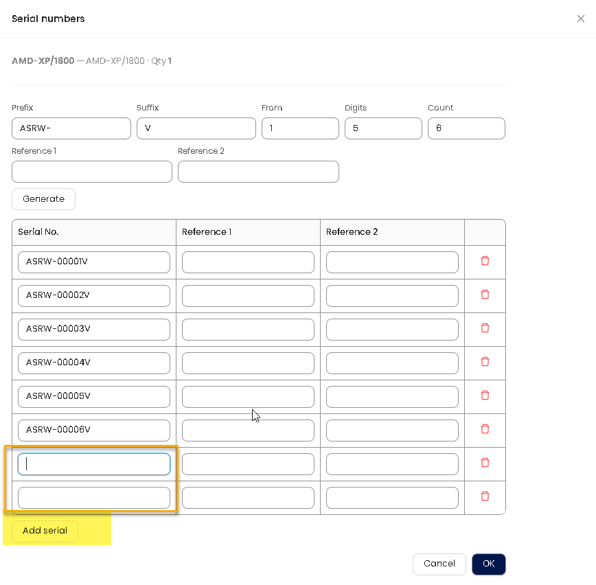Edit the Prefix field ASRW-

pyautogui.click(x=71, y=128)
